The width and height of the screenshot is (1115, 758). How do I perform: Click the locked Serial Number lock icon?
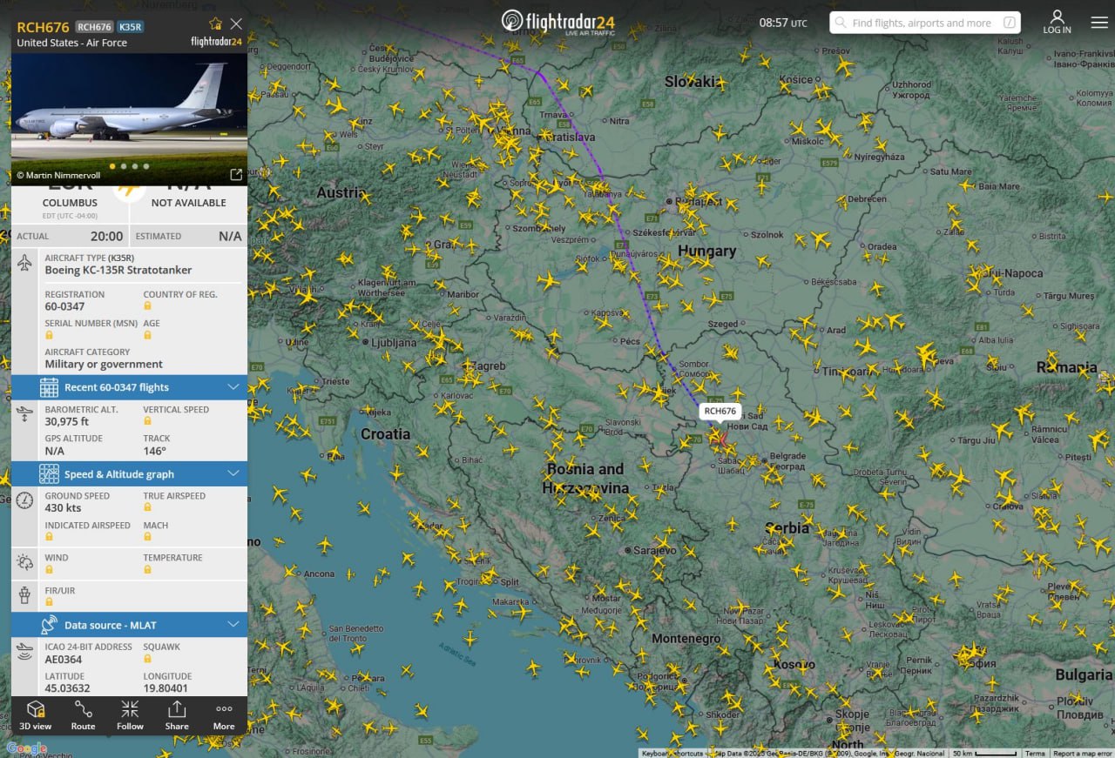(x=50, y=335)
